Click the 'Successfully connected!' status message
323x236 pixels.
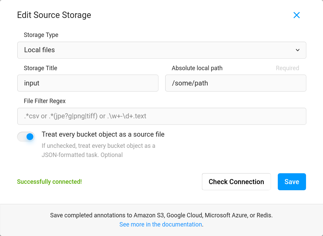pos(49,182)
